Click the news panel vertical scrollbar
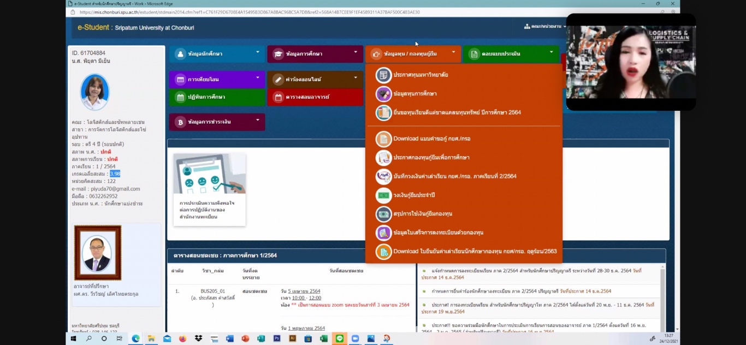Screen dimensions: 746x345 [x=662, y=297]
